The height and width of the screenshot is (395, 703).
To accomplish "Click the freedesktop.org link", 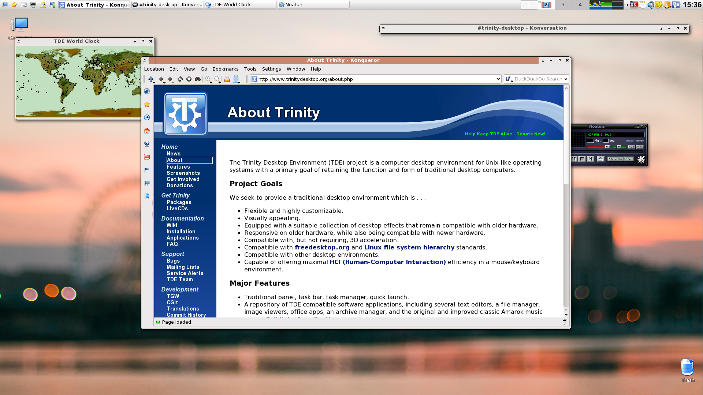I will click(322, 248).
